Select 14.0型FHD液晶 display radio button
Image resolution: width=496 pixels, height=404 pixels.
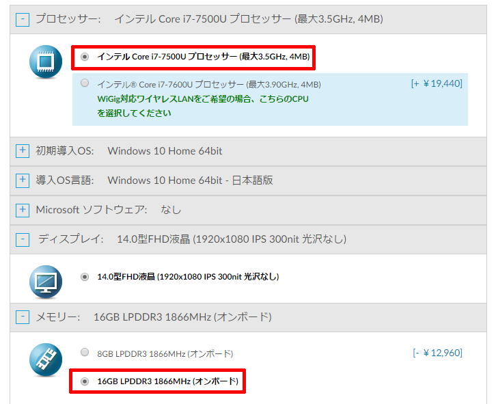click(x=85, y=277)
